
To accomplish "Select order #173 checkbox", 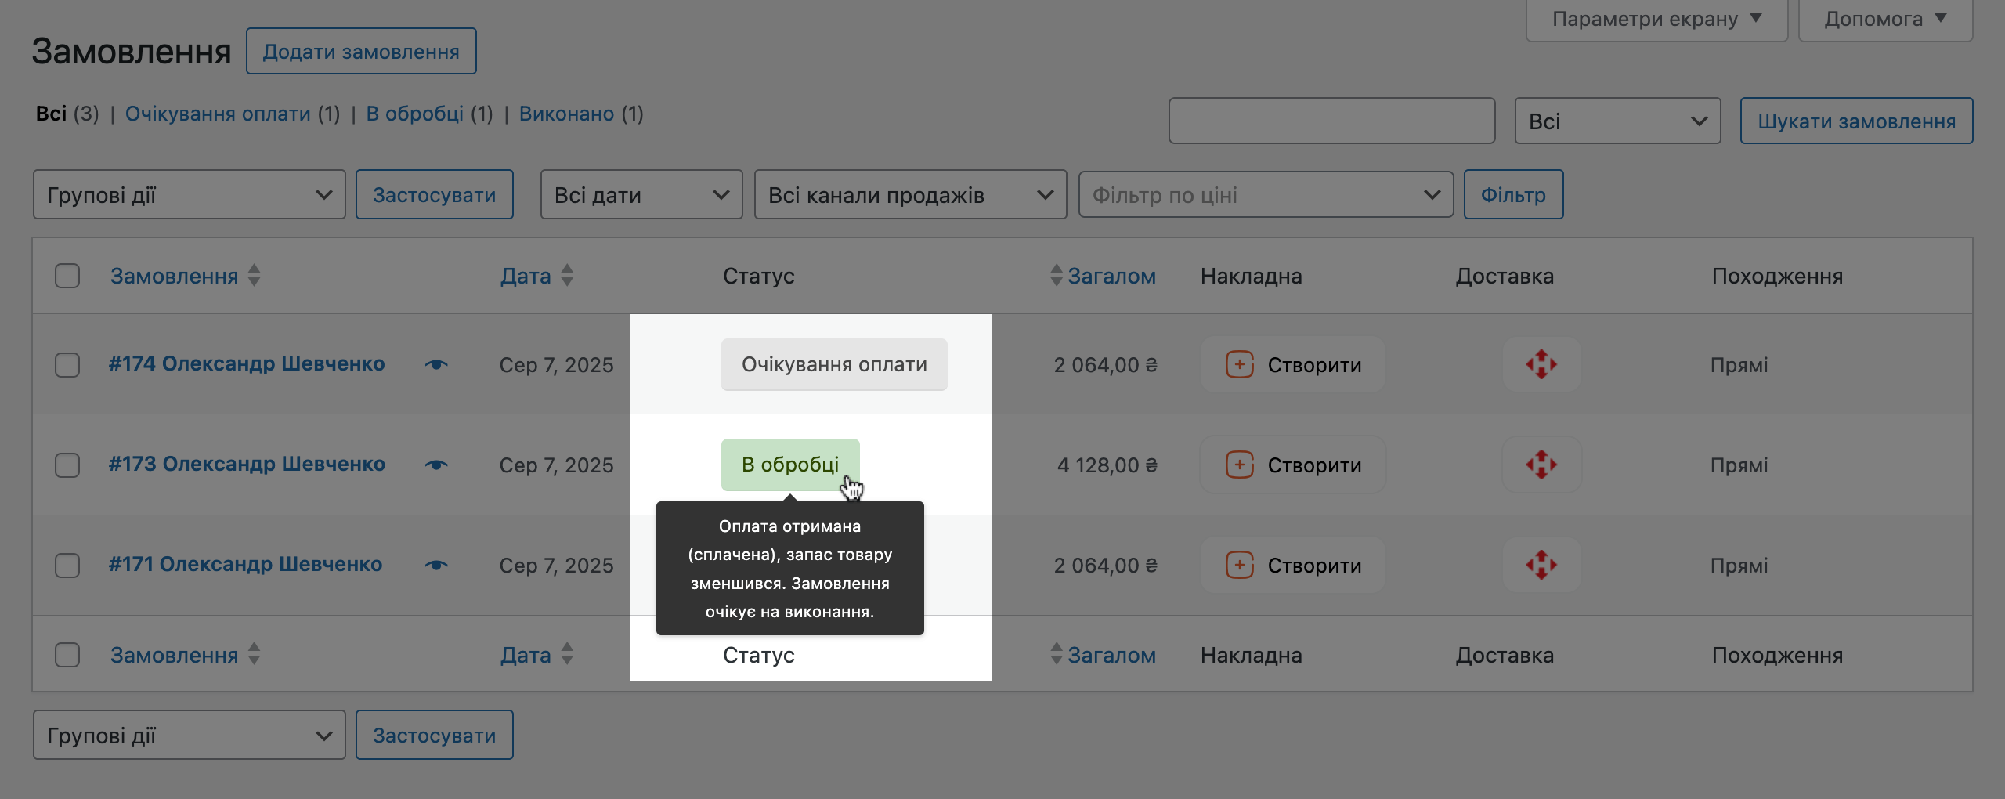I will [x=67, y=465].
